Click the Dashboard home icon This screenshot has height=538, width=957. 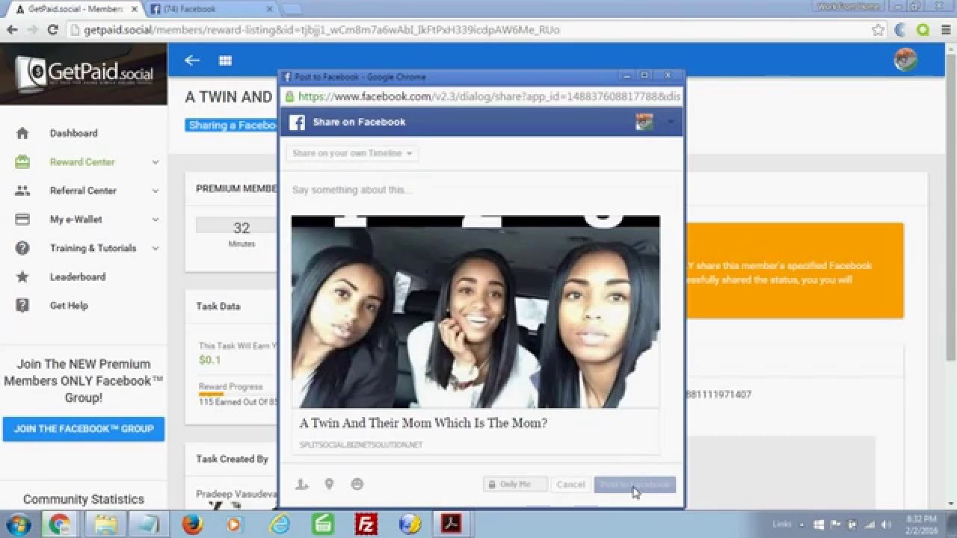pyautogui.click(x=22, y=133)
